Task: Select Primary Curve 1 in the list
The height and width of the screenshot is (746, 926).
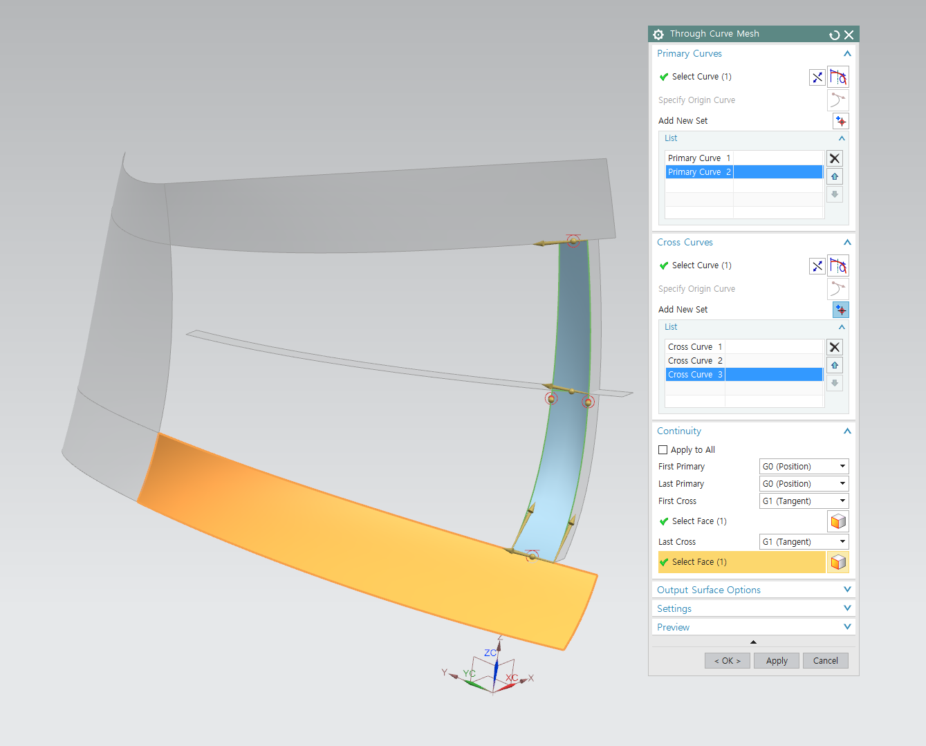Action: tap(698, 158)
